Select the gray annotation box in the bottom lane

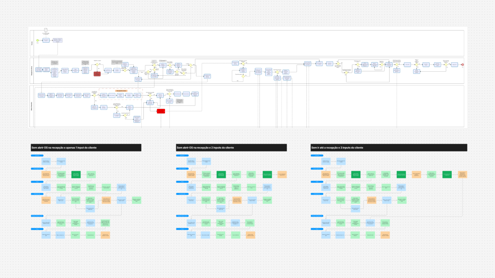[x=179, y=101]
